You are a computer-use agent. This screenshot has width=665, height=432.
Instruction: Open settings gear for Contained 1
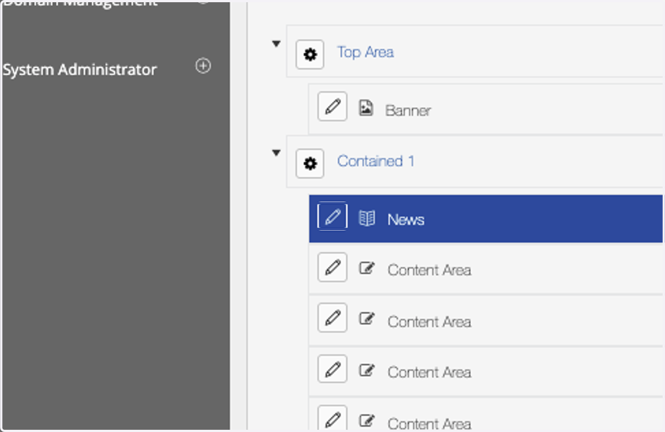pos(310,164)
